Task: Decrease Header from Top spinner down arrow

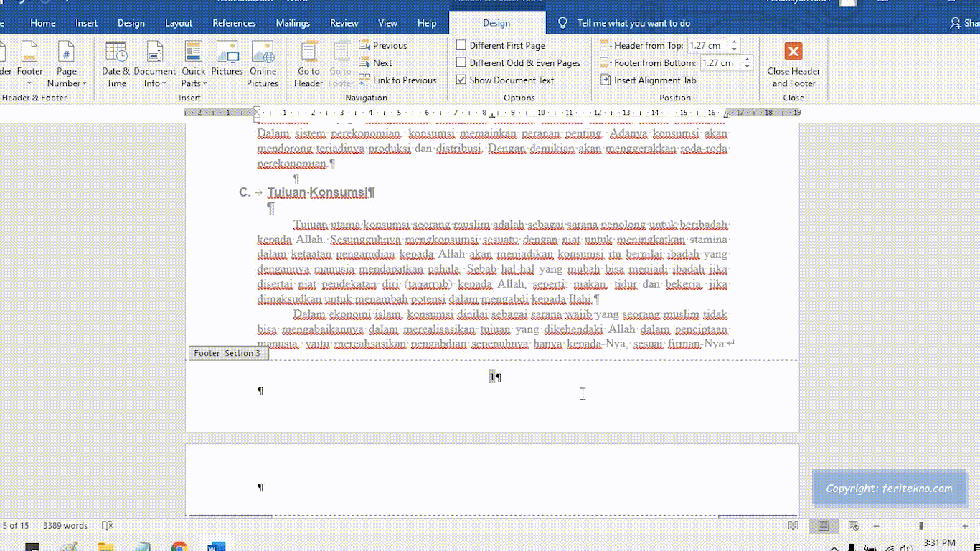Action: click(734, 50)
